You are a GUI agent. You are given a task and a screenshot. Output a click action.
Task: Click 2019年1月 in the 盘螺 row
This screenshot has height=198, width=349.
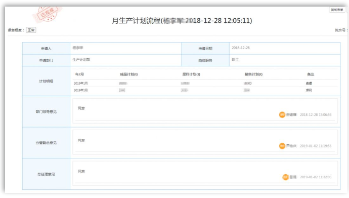click(81, 83)
